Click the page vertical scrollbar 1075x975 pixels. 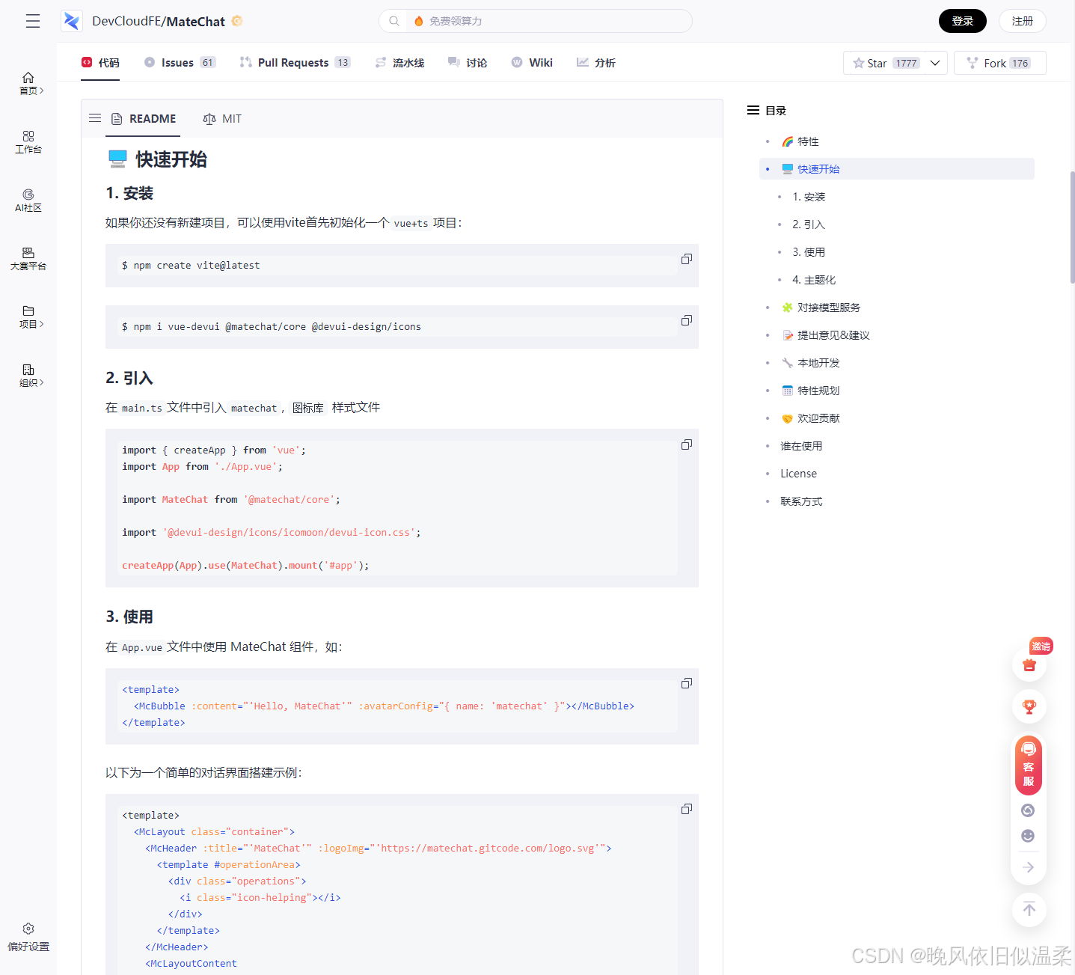pos(1072,227)
